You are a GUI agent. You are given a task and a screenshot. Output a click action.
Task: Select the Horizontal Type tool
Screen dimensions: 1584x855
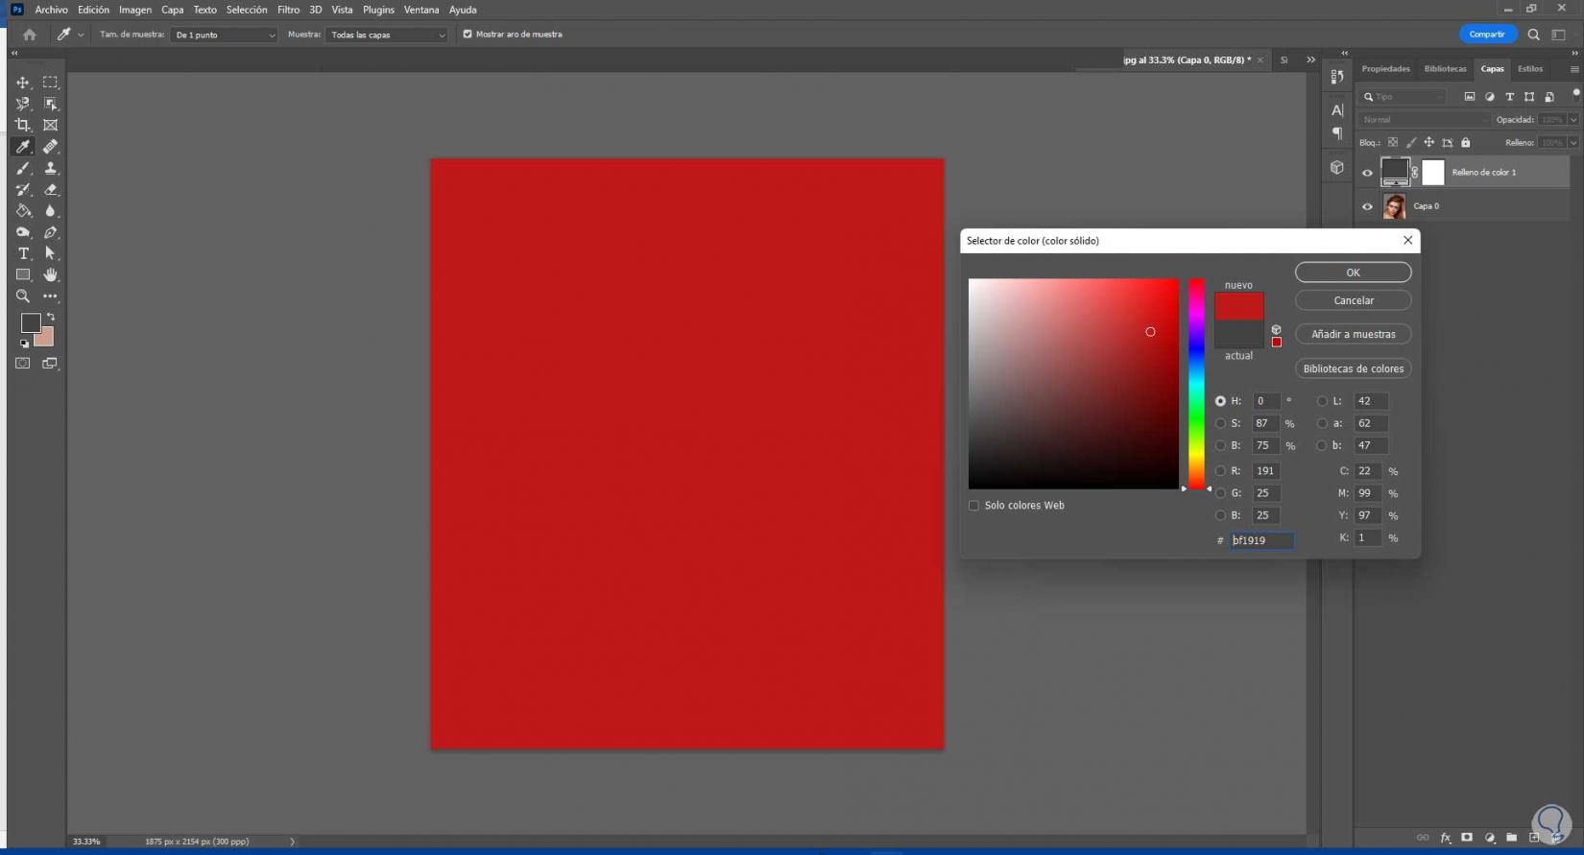[x=23, y=253]
